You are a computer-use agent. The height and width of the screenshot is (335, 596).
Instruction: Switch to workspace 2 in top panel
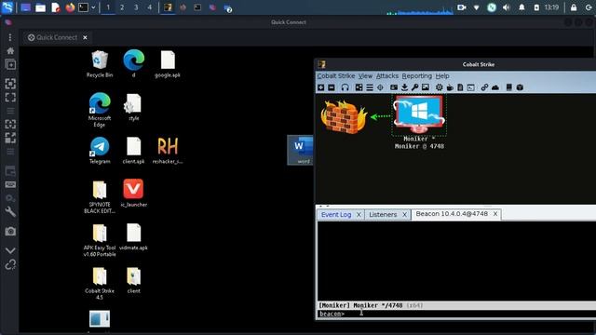coord(122,7)
